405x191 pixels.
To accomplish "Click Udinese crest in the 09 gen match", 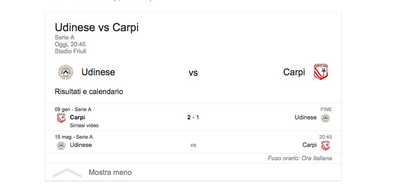I will (x=325, y=118).
